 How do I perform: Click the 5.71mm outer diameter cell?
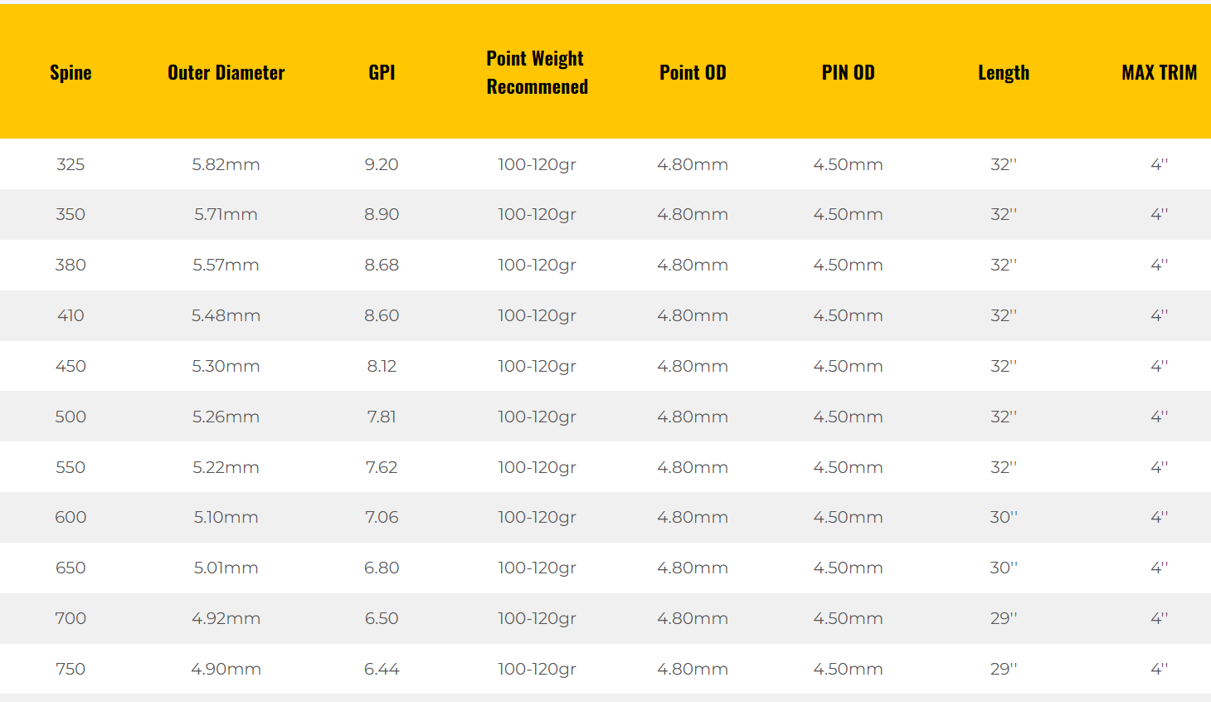226,215
